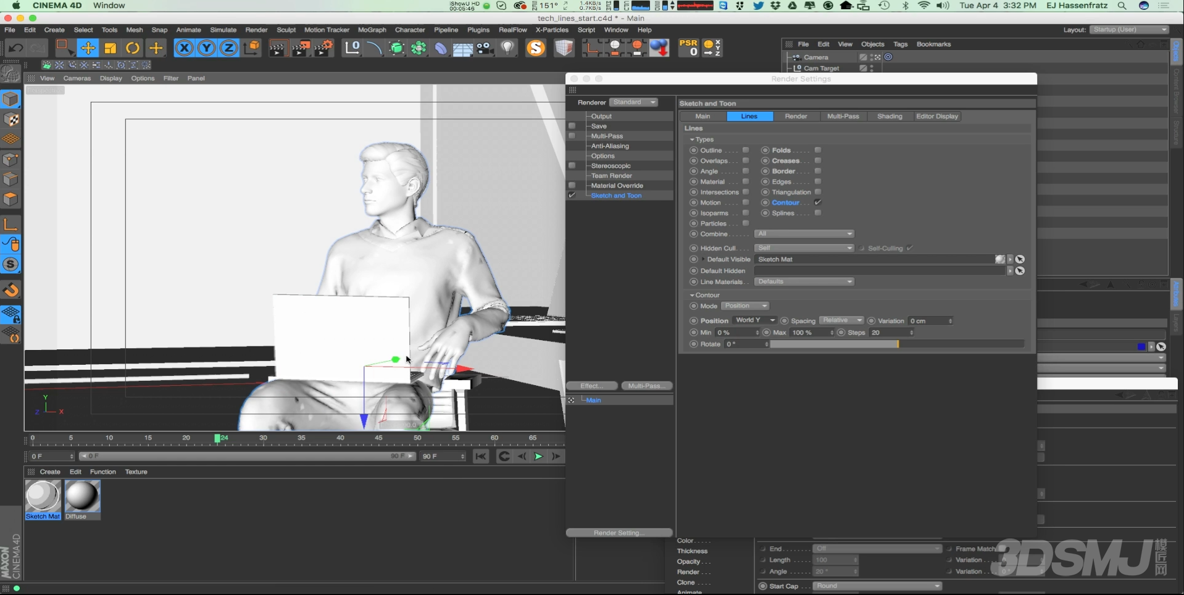The height and width of the screenshot is (595, 1184).
Task: Click the Subdivision surface green cube icon
Action: click(x=397, y=48)
